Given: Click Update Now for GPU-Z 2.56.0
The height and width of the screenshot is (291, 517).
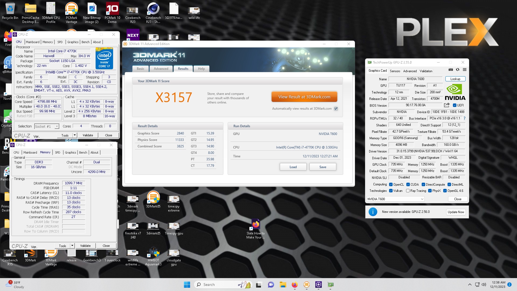Looking at the screenshot, I should click(456, 212).
